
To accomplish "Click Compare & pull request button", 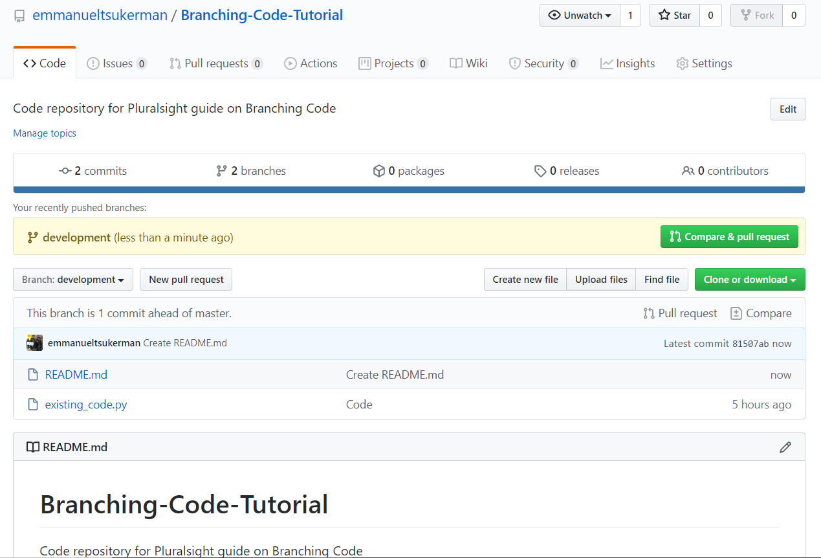I will pyautogui.click(x=729, y=237).
